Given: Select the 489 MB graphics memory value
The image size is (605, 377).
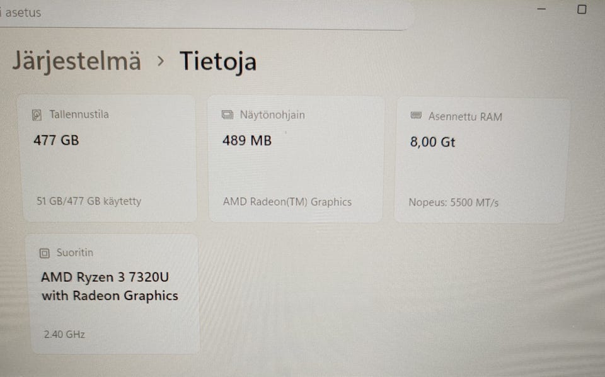Looking at the screenshot, I should tap(247, 141).
